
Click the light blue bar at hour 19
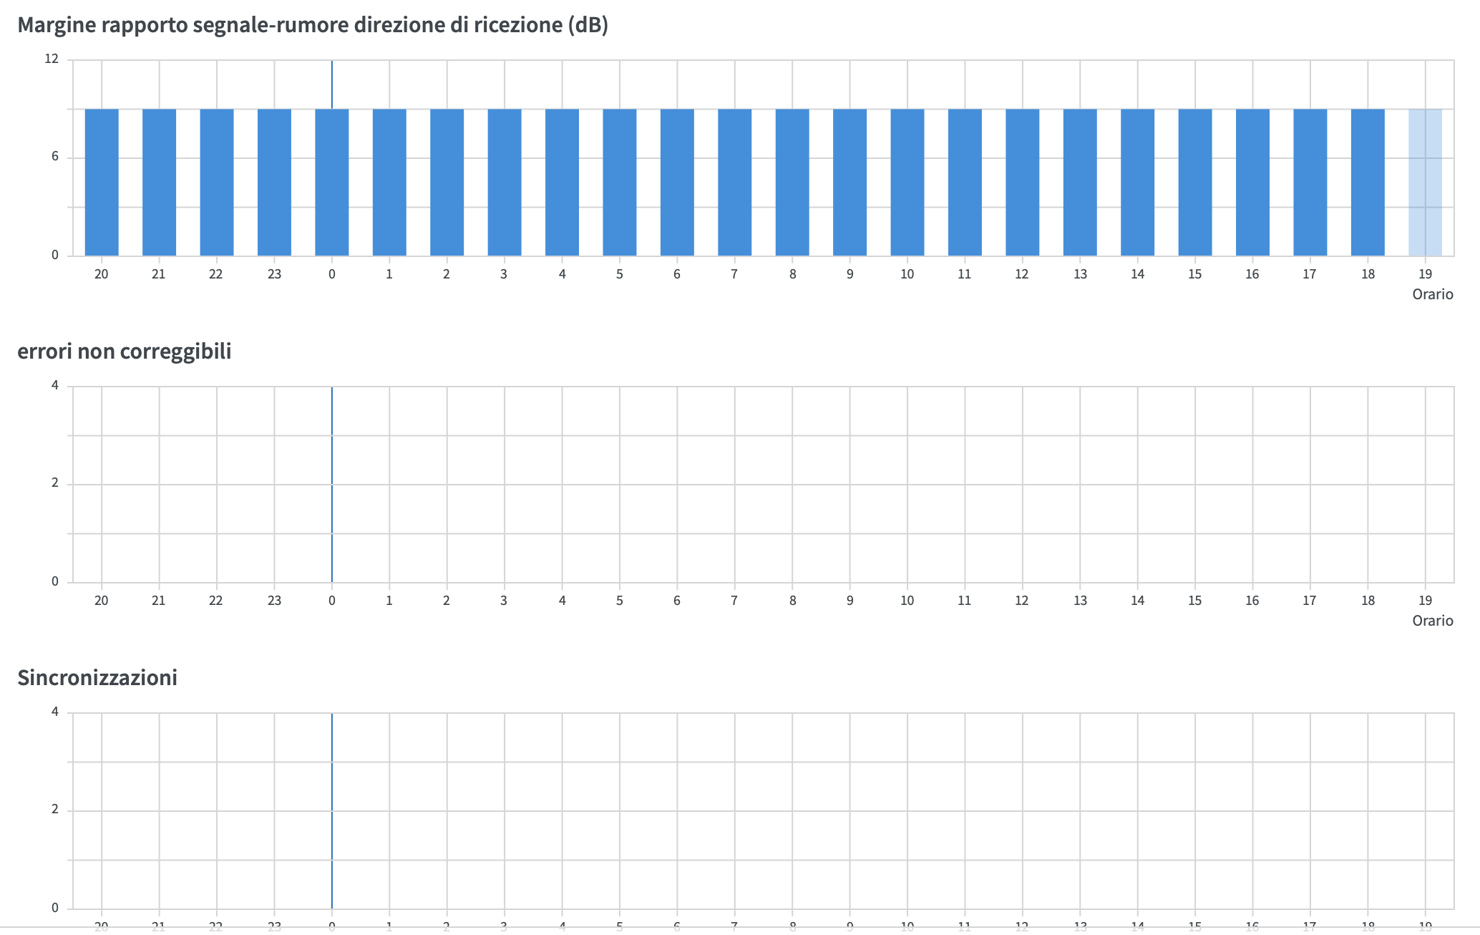(x=1425, y=183)
